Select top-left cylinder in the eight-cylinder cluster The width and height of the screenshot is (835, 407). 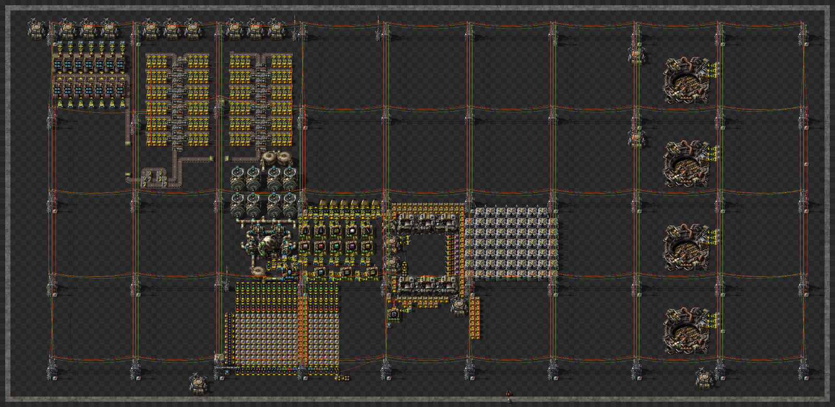pyautogui.click(x=238, y=178)
